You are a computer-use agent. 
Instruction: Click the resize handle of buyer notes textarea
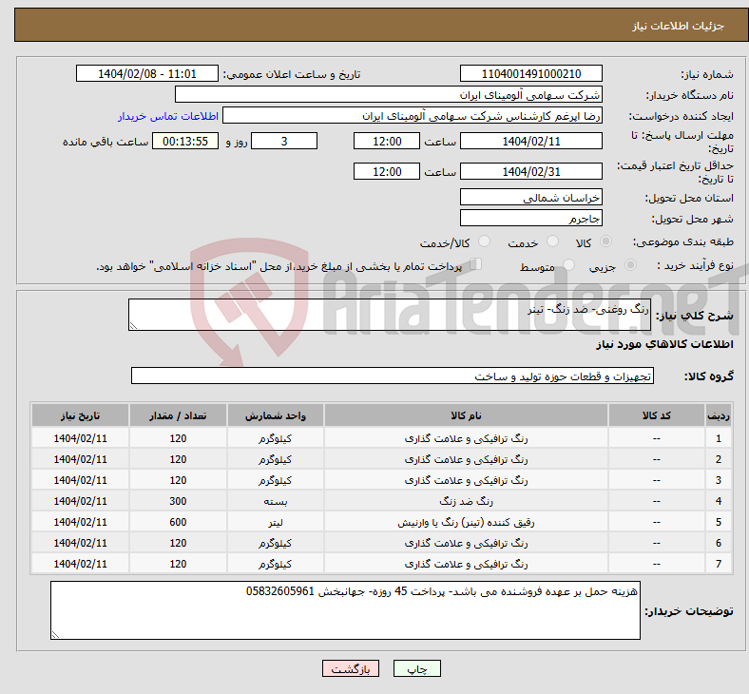tap(55, 635)
